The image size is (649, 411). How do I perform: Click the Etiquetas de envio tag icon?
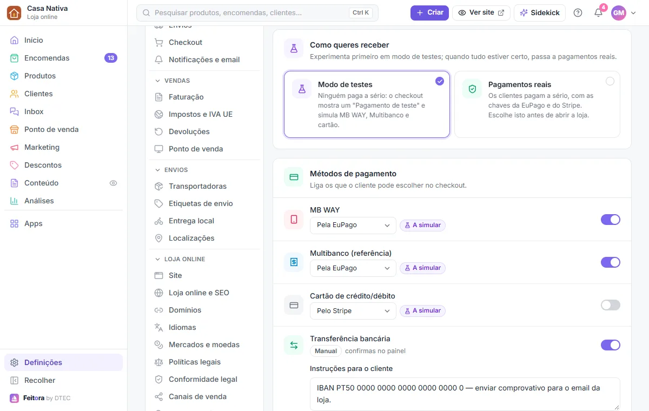point(158,203)
